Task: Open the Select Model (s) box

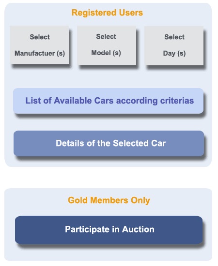Action: [107, 45]
